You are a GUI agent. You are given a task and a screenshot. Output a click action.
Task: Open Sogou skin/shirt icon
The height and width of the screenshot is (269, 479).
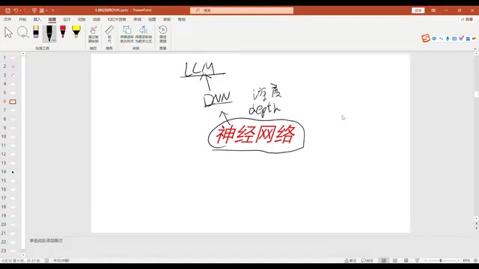pos(461,38)
